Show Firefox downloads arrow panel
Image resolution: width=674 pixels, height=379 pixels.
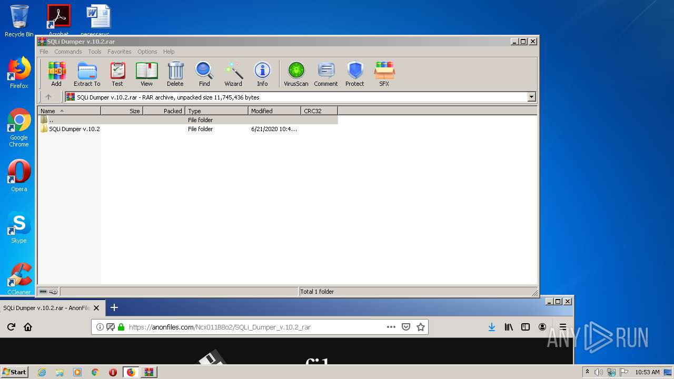click(x=492, y=327)
